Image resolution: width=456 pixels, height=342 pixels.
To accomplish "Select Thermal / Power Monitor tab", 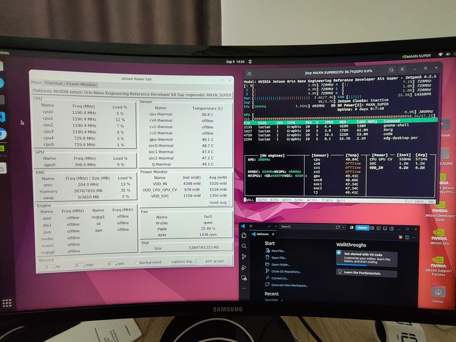I will [x=70, y=84].
